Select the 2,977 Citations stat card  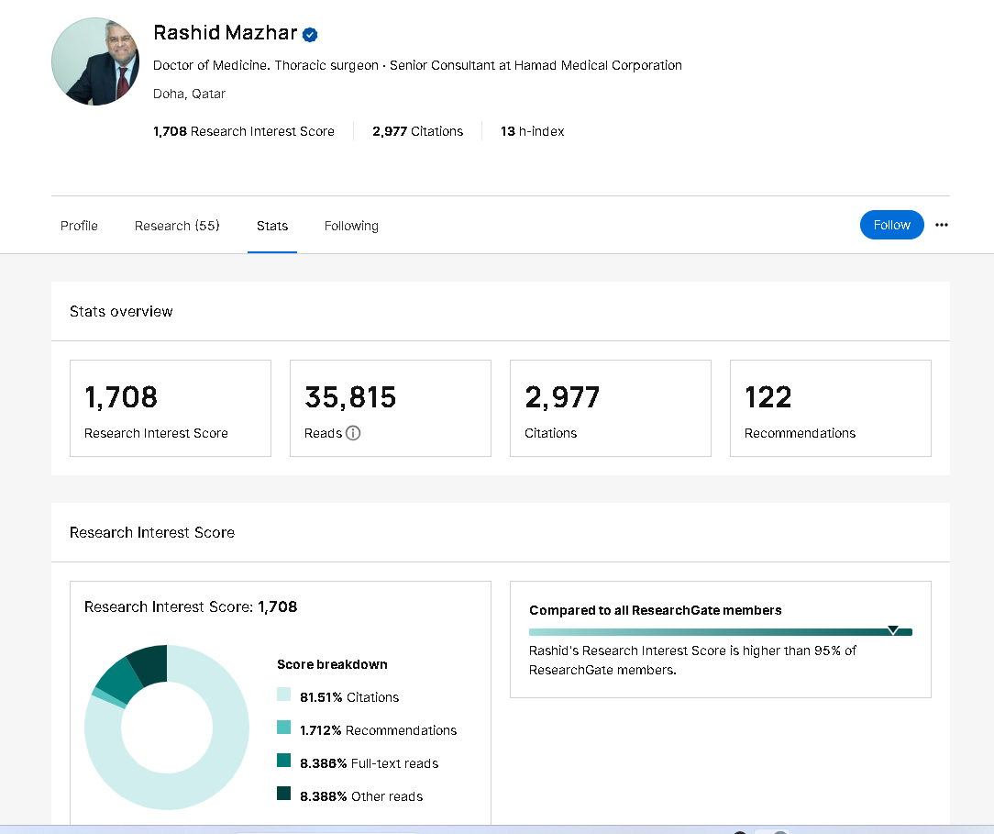(611, 408)
